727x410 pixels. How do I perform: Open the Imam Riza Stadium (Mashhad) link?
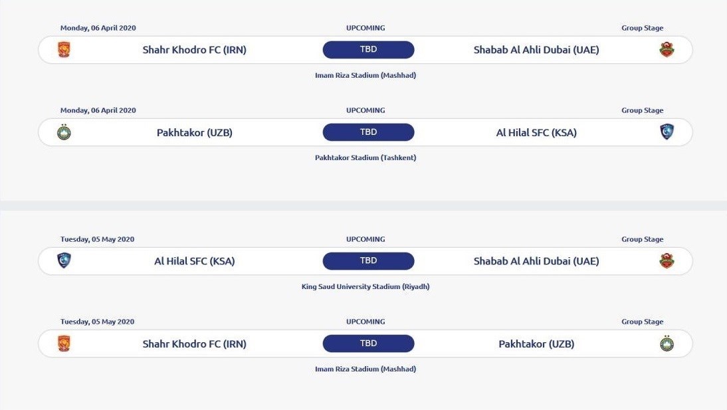(x=365, y=75)
